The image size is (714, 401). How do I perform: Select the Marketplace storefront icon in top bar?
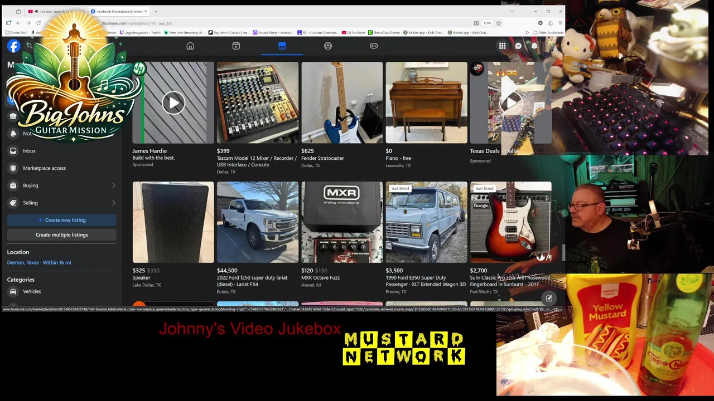click(x=282, y=46)
